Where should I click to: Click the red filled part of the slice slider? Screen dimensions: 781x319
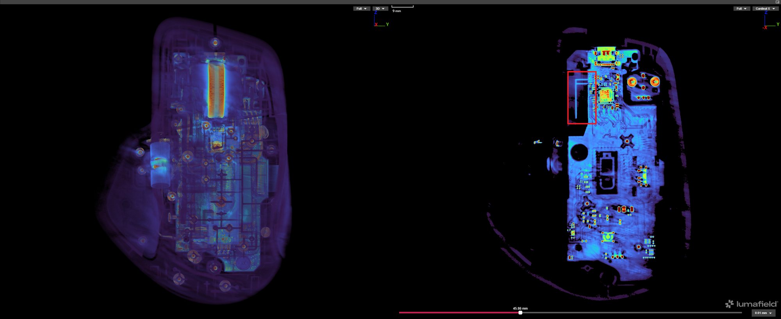coord(457,312)
